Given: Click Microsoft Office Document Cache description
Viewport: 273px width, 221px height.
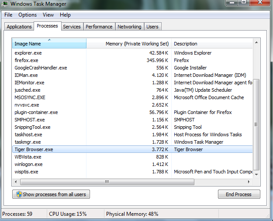Looking at the screenshot, I should (x=209, y=97).
